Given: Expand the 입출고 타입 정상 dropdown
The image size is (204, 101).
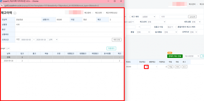Looking at the screenshot, I should (x=170, y=27).
